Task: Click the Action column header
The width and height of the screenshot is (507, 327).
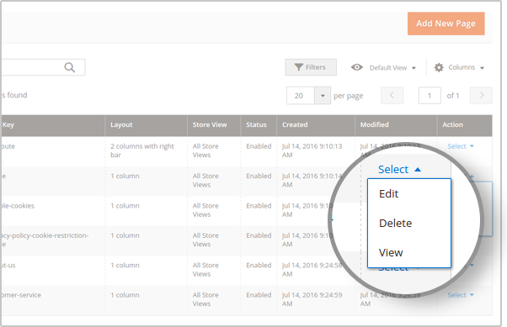Action: pos(465,125)
